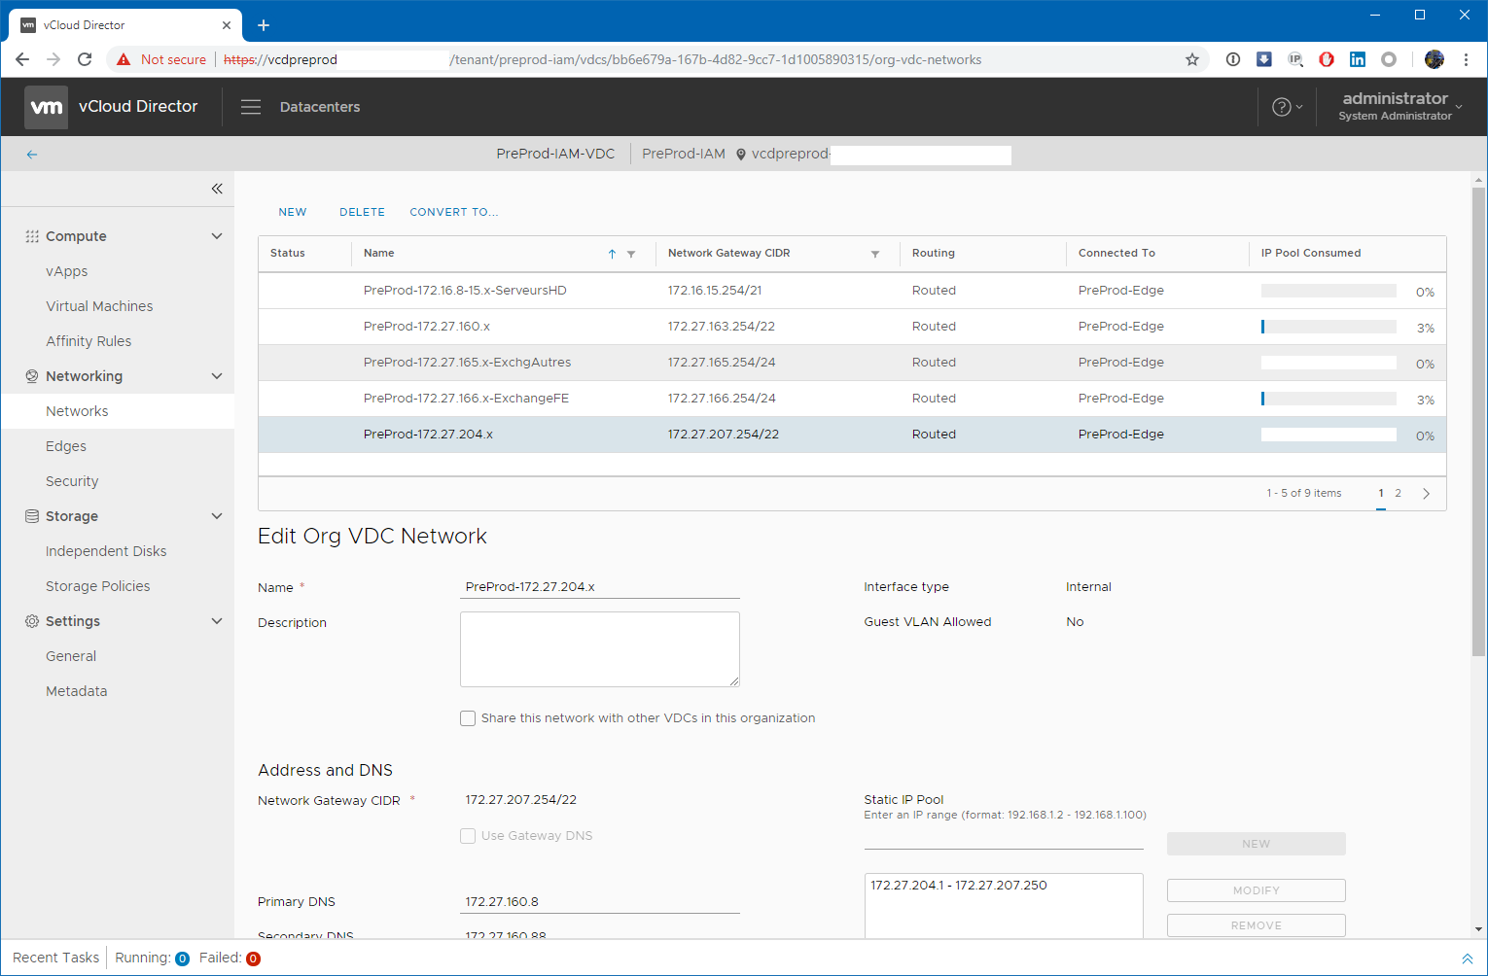1488x976 pixels.
Task: Click the hamburger menu icon beside Datacenters
Action: tap(251, 107)
